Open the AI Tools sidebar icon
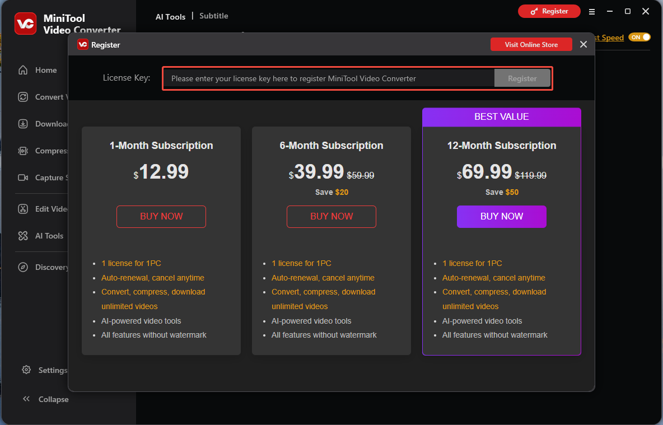 23,236
